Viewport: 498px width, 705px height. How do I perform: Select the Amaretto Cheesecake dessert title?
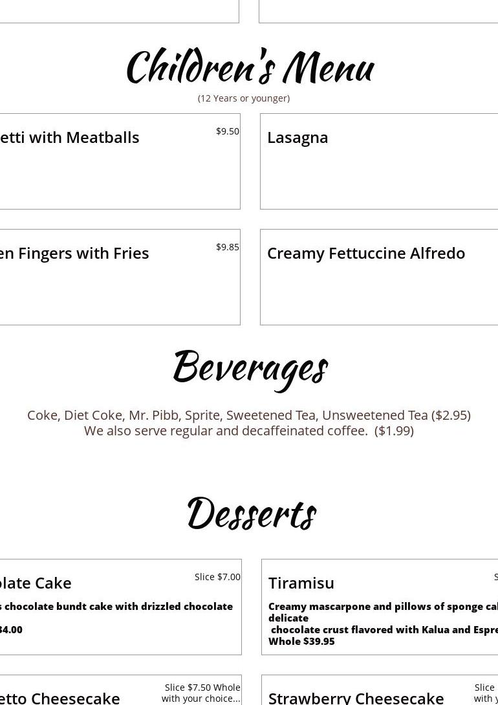coord(61,698)
